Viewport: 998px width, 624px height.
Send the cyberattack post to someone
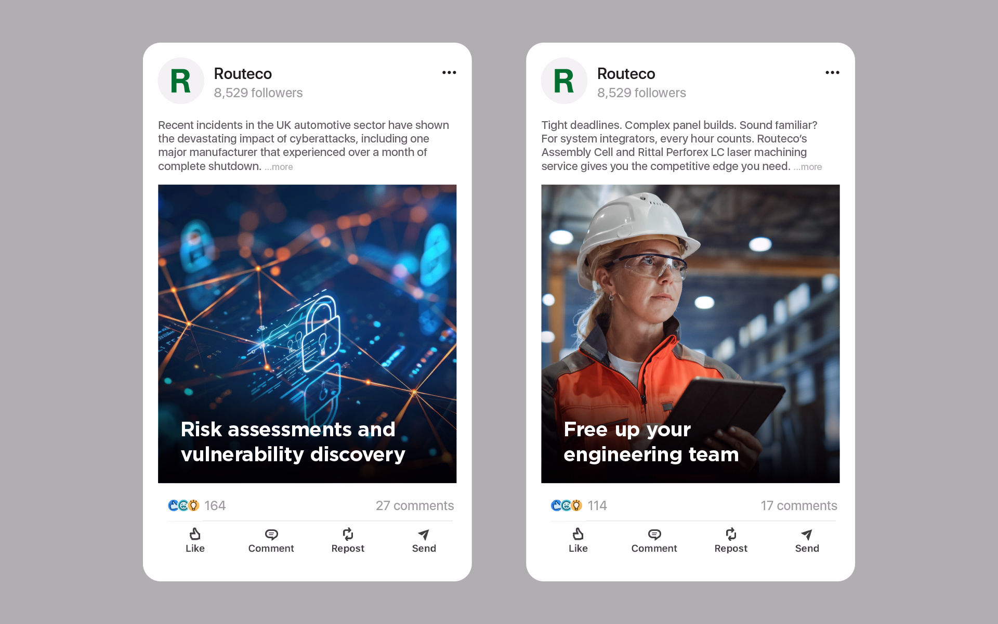click(x=424, y=540)
